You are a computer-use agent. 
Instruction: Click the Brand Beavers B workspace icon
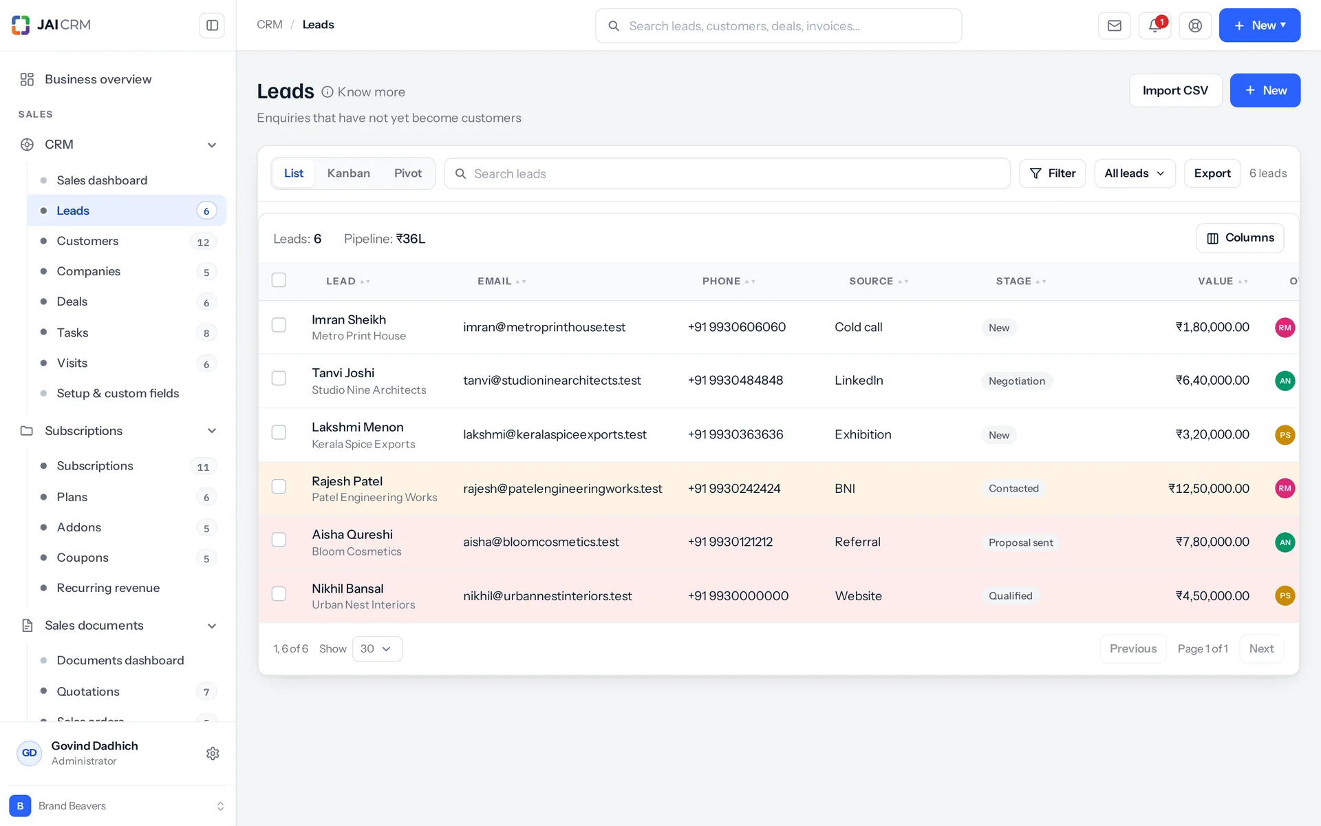coord(20,805)
